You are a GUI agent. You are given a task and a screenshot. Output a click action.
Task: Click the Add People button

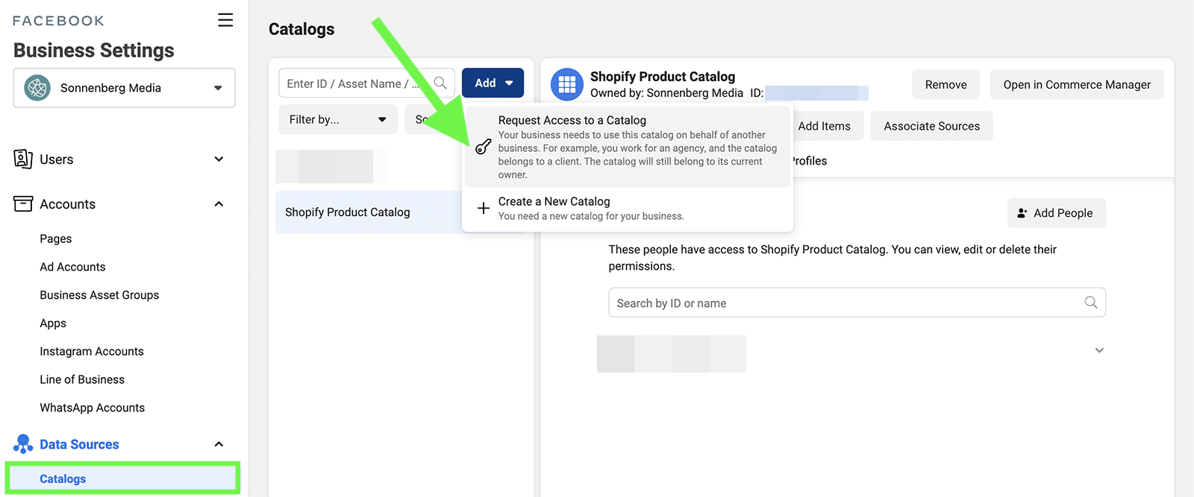coord(1056,213)
